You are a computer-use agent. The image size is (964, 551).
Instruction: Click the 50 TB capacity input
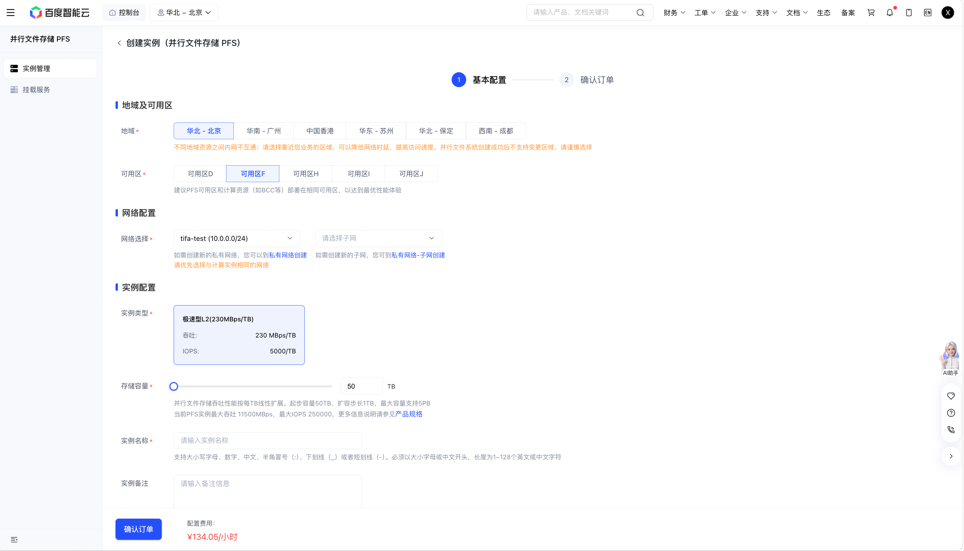(x=361, y=386)
